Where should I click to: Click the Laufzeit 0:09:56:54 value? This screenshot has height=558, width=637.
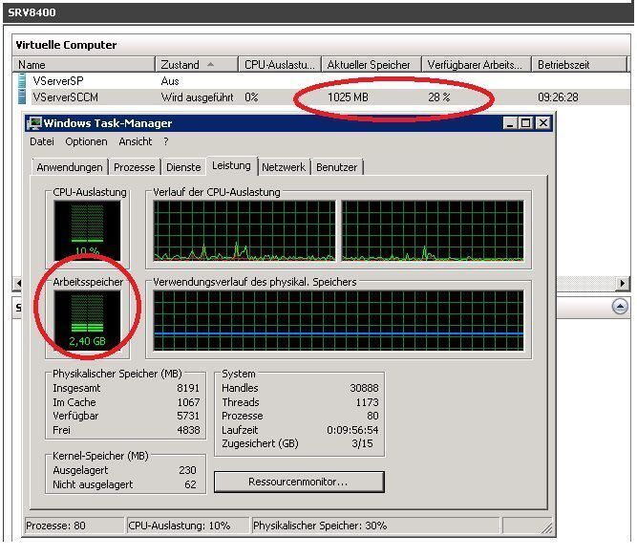pos(352,430)
